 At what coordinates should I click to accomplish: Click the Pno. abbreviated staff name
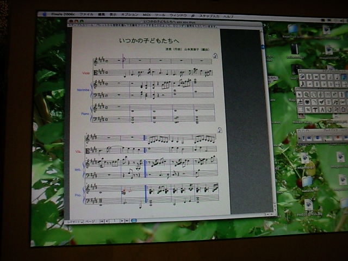[x=78, y=195]
